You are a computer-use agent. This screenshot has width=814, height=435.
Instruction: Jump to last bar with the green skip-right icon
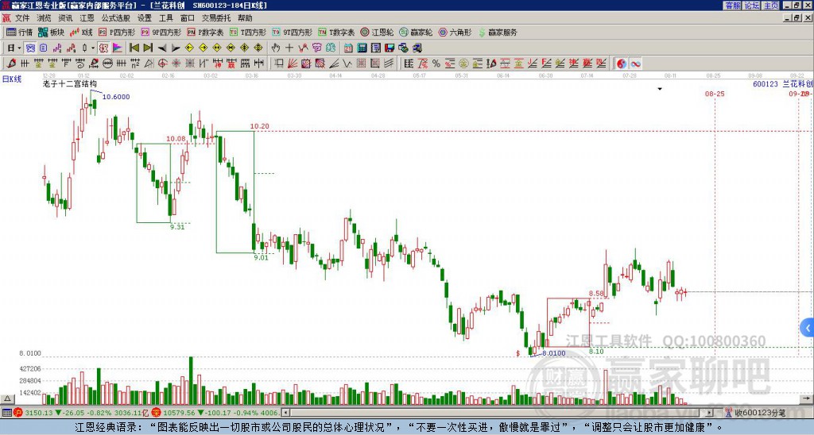tap(148, 48)
